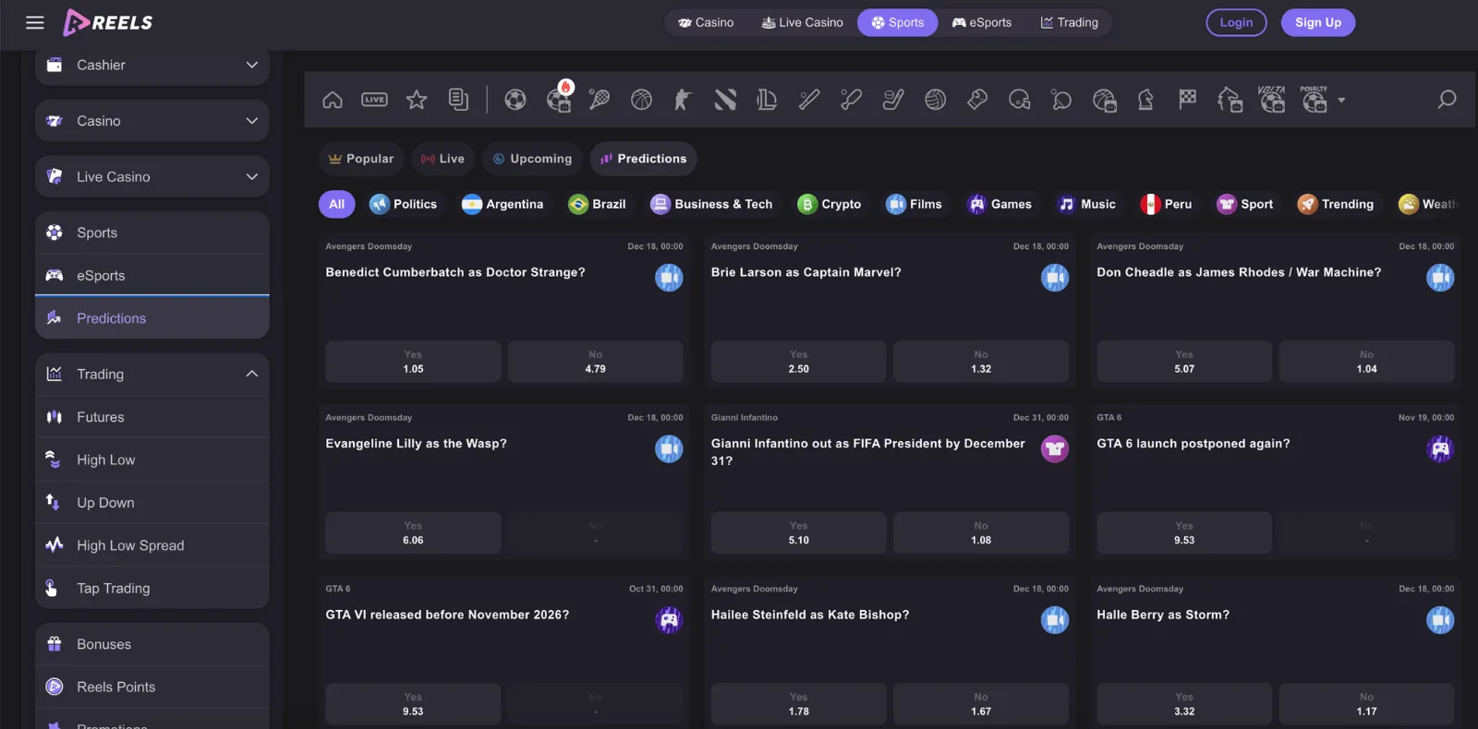Select the Counter-Strike soldier icon

click(683, 100)
